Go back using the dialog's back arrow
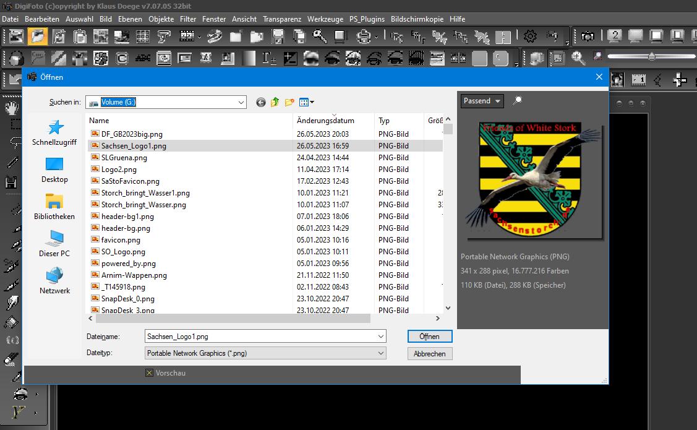Screen dimensions: 697x430 pyautogui.click(x=261, y=102)
